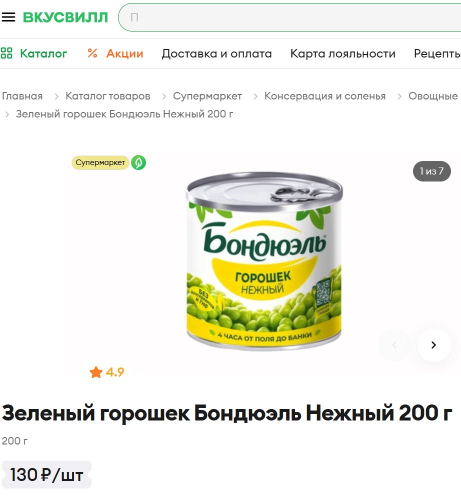Click the previous image arrow button
The image size is (461, 497).
point(394,345)
